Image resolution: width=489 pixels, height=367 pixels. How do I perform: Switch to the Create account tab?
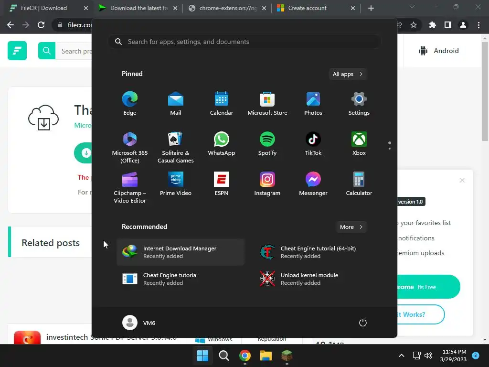(x=307, y=8)
